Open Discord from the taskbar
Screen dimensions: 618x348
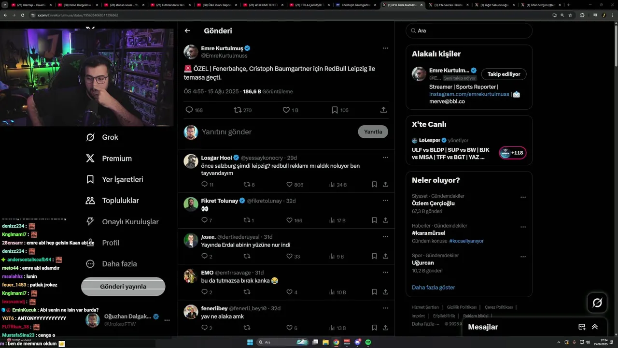357,342
